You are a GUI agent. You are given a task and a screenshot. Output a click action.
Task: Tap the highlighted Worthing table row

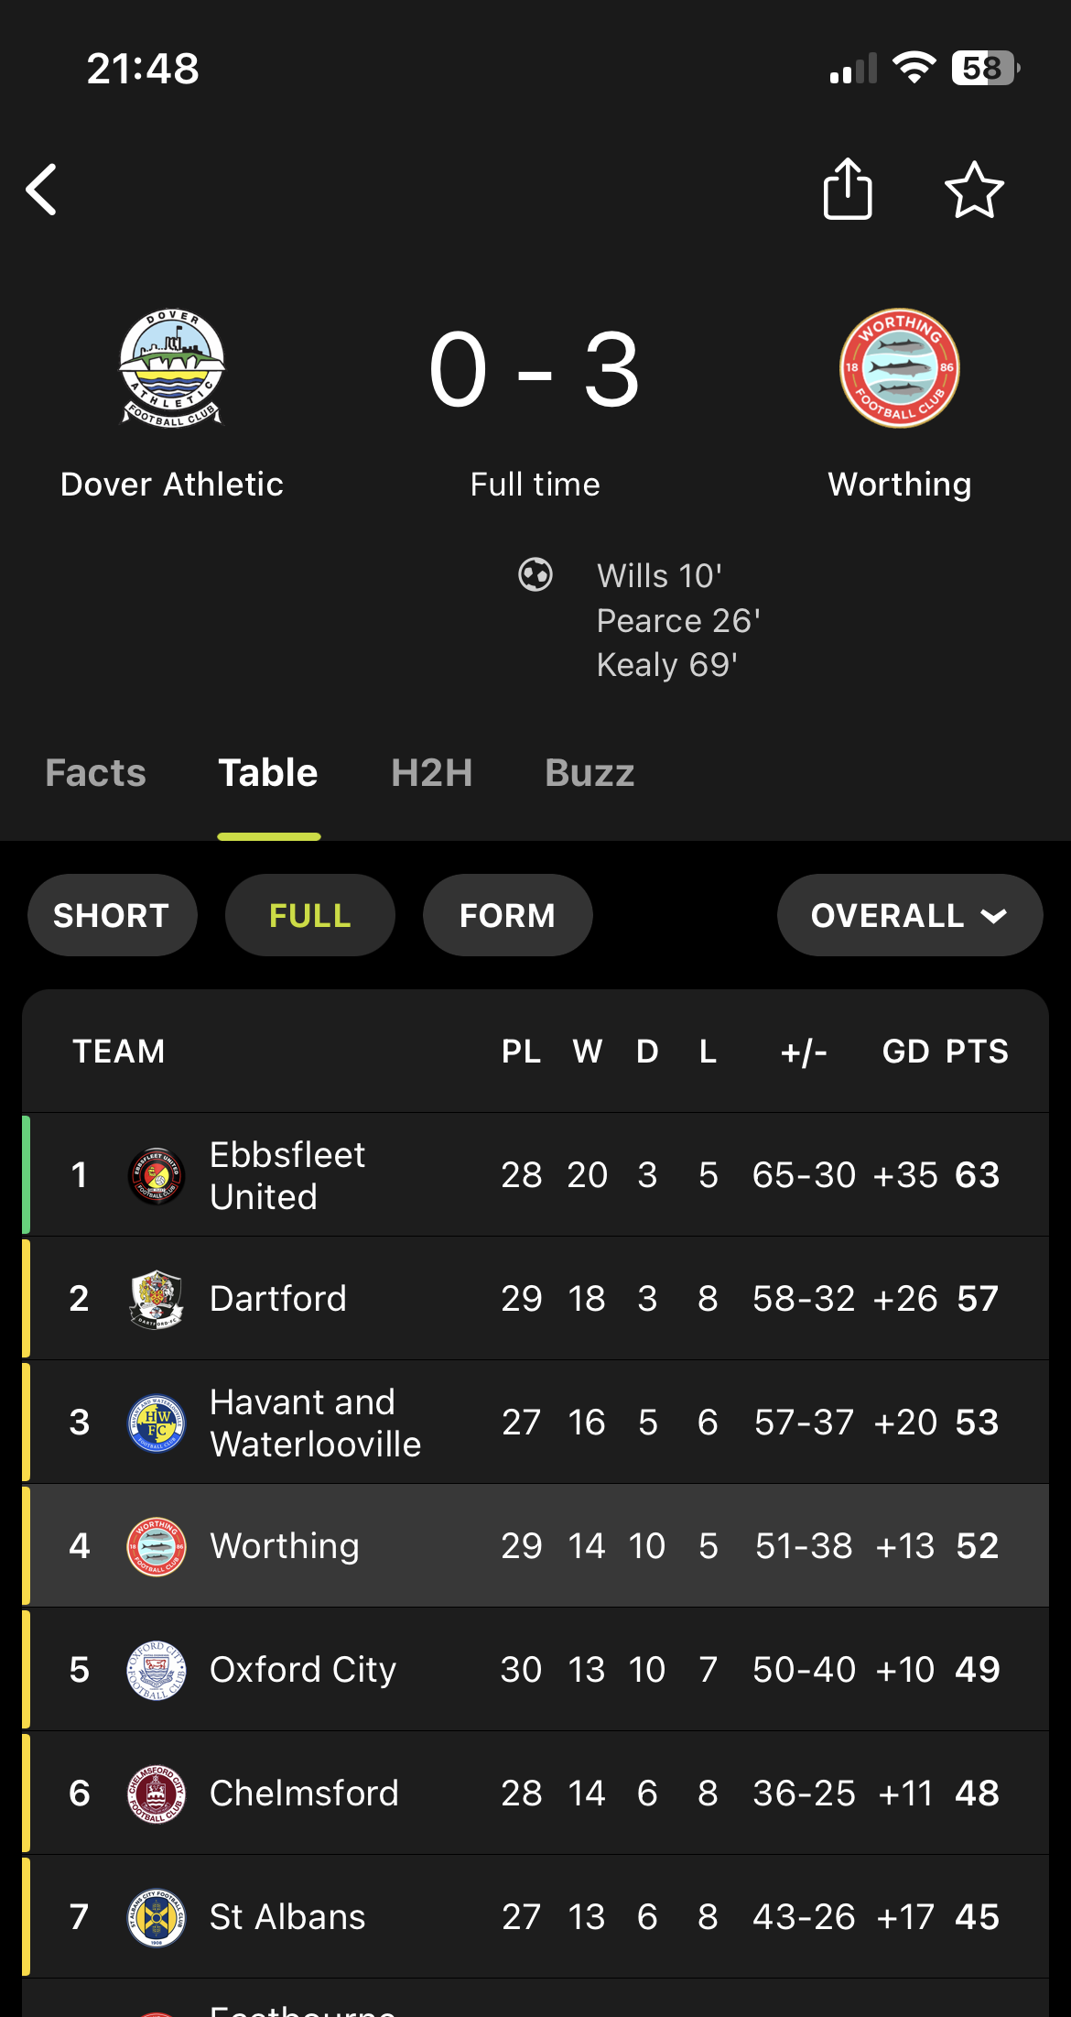point(535,1546)
